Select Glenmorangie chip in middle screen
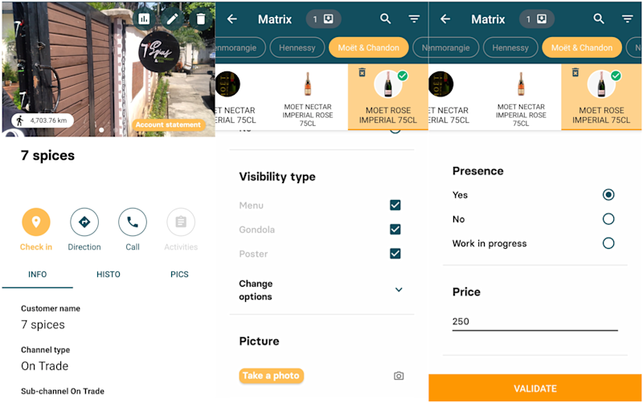The image size is (643, 403). tap(240, 48)
